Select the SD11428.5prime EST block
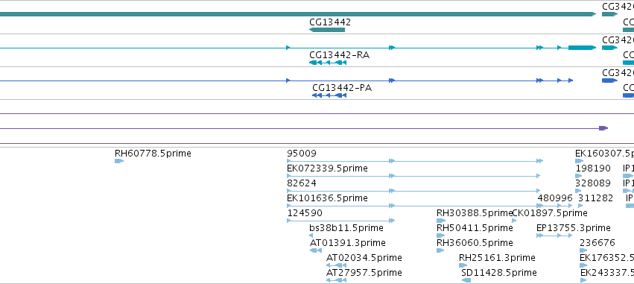The image size is (634, 284). tap(466, 280)
